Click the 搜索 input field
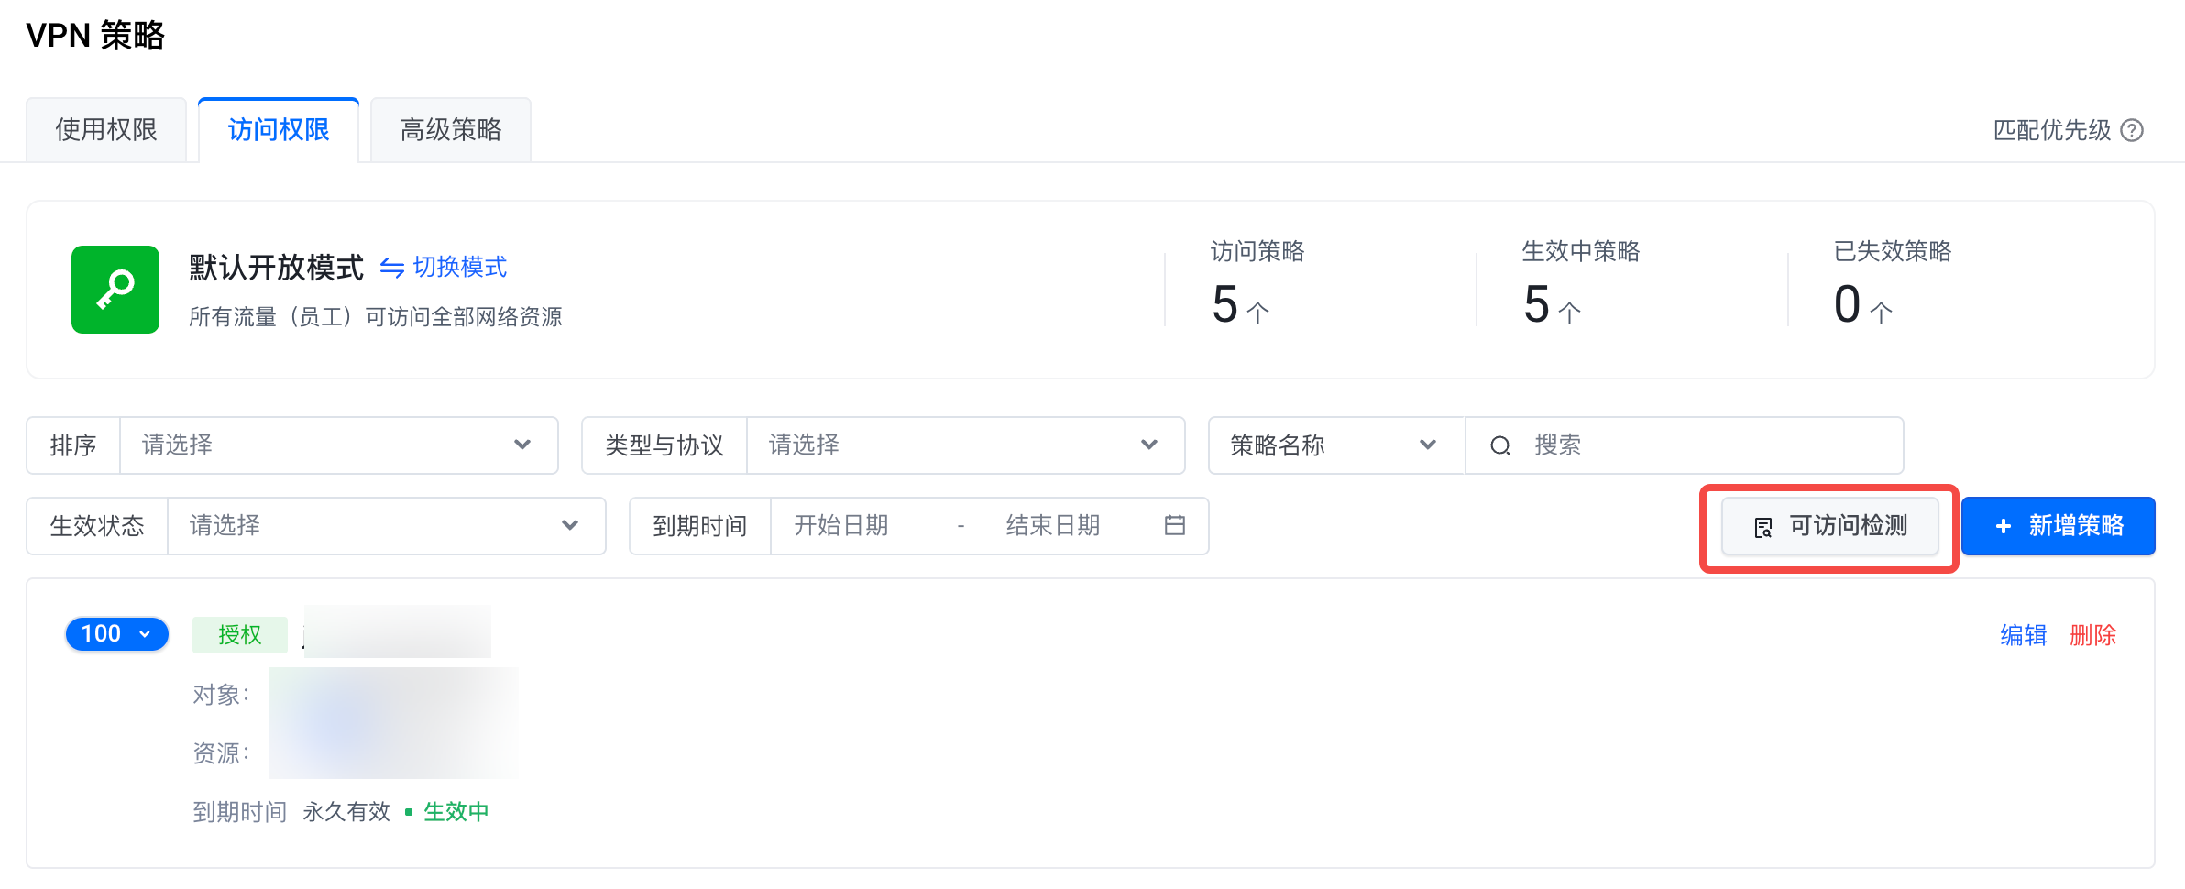Screen dimensions: 2185x889 coord(1705,445)
